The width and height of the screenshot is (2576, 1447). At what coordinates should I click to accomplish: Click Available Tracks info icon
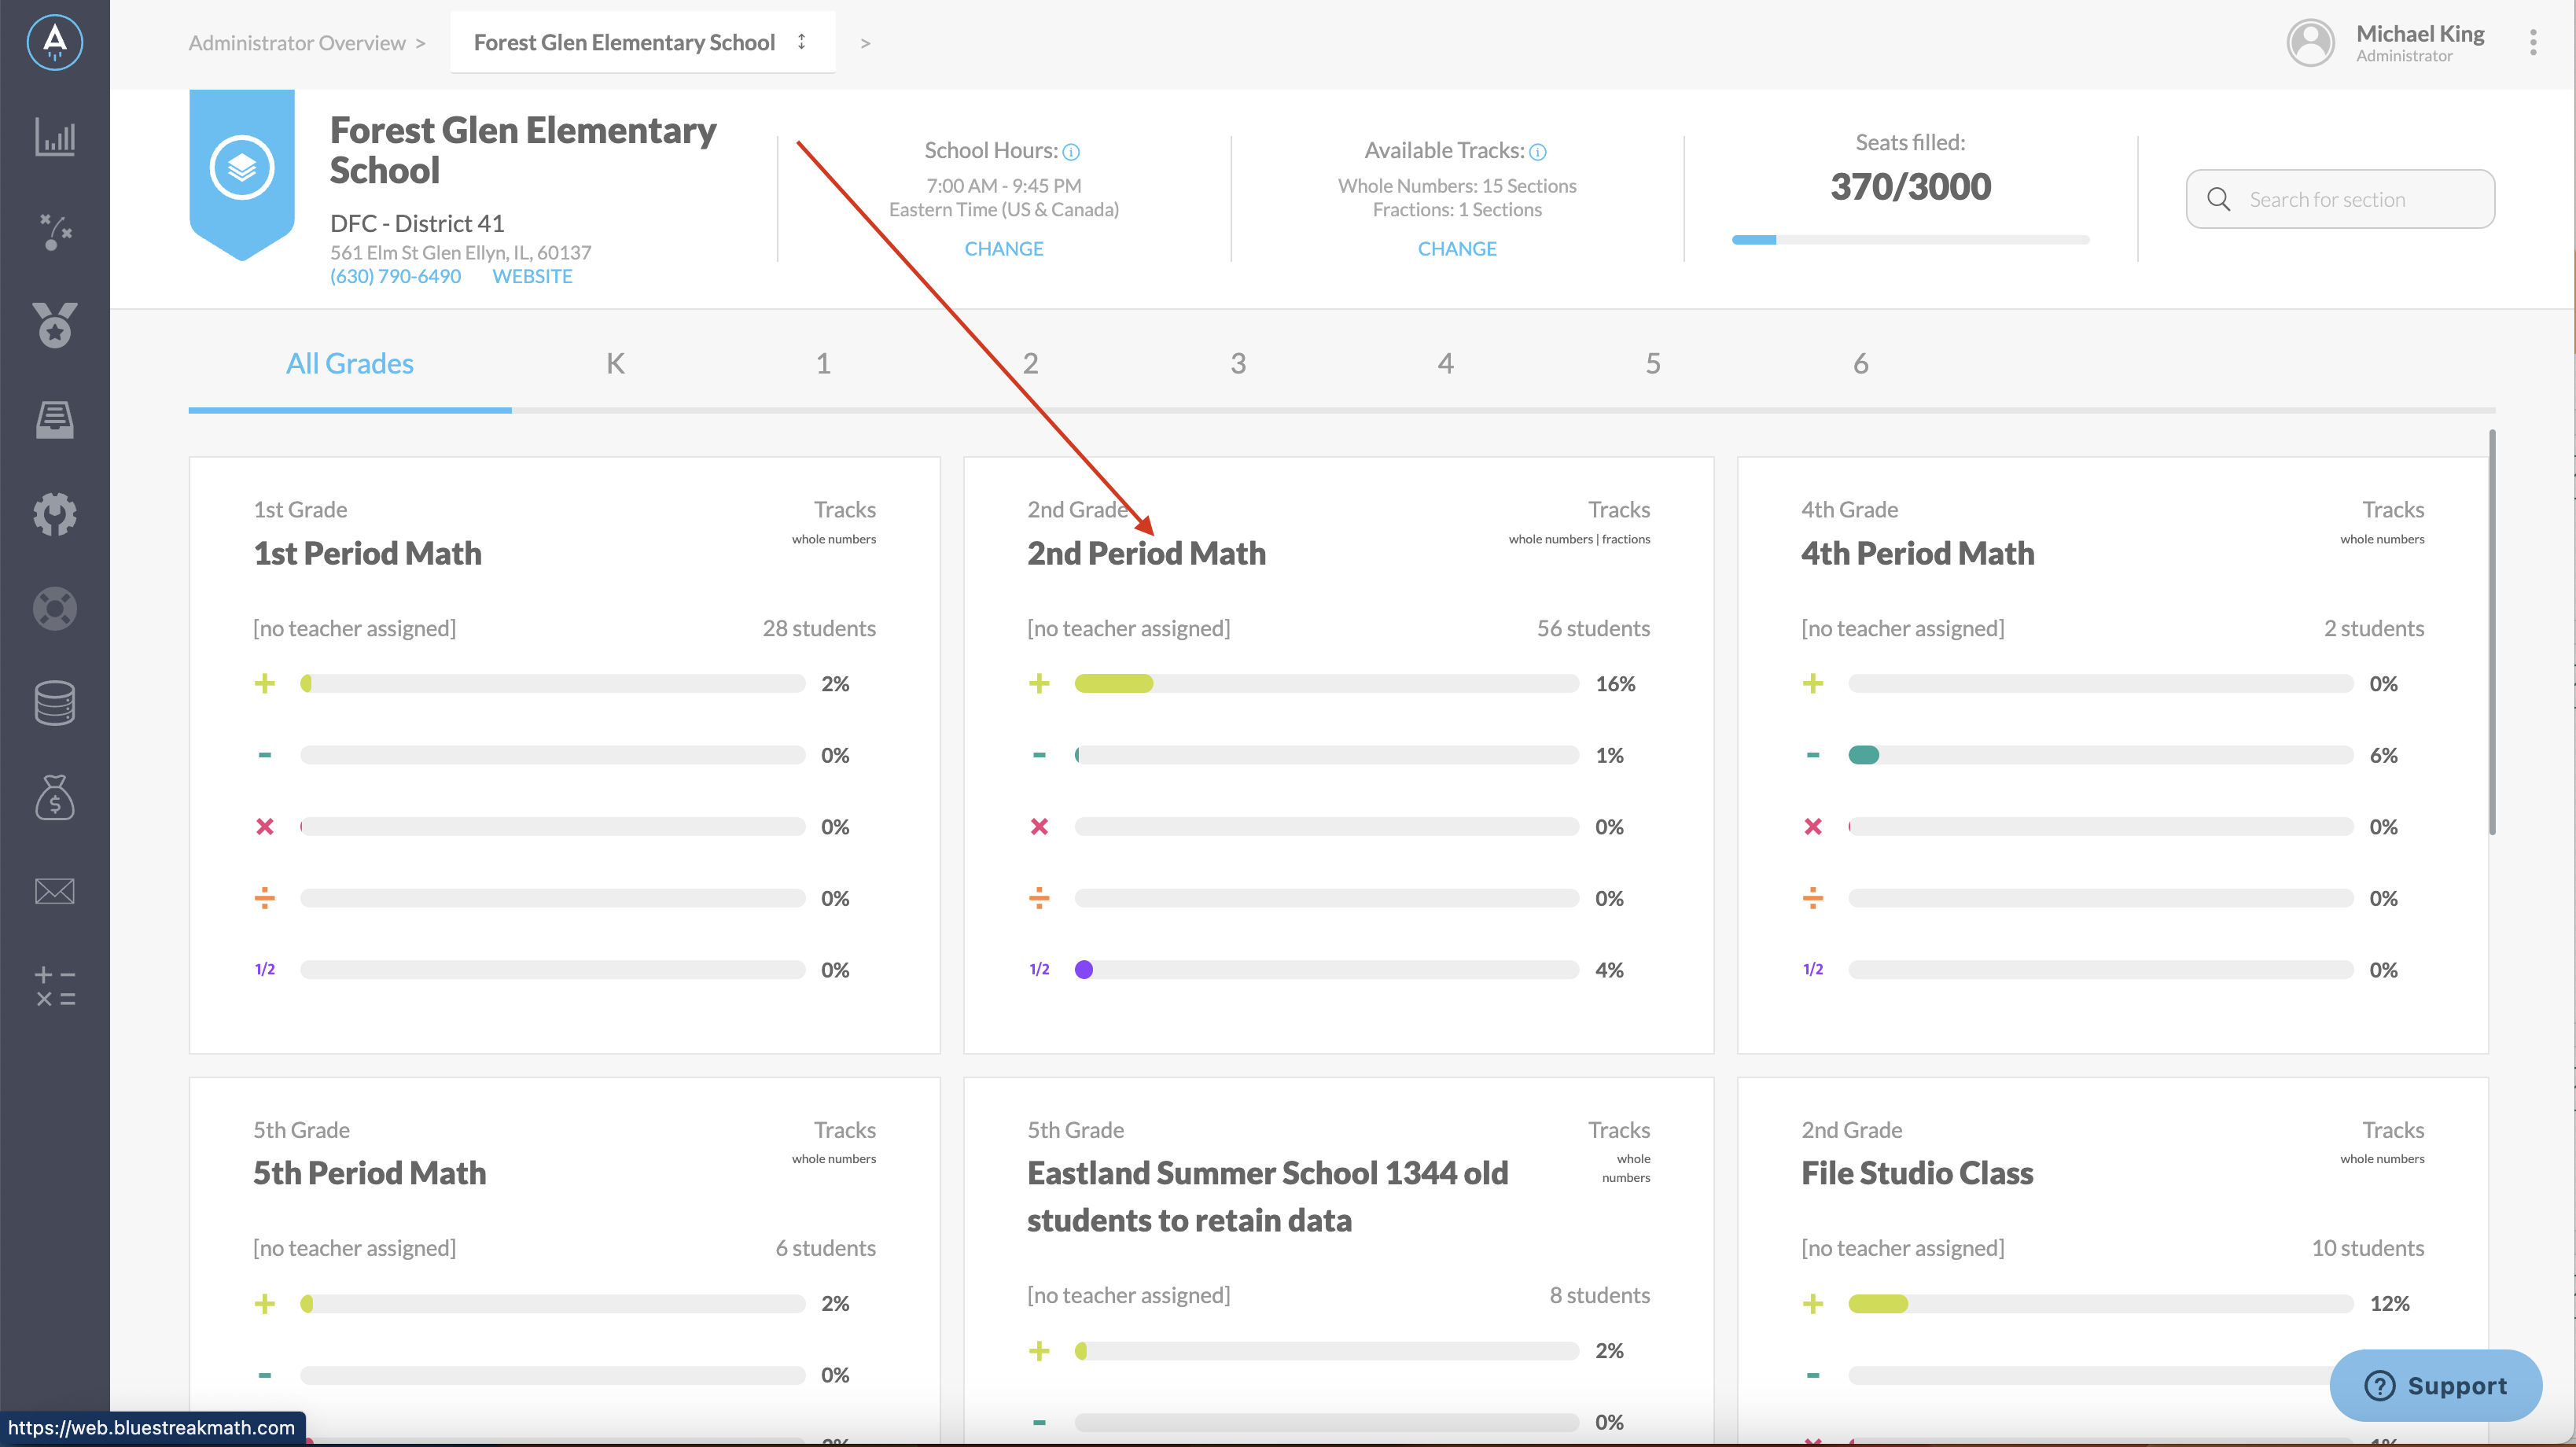[1538, 152]
